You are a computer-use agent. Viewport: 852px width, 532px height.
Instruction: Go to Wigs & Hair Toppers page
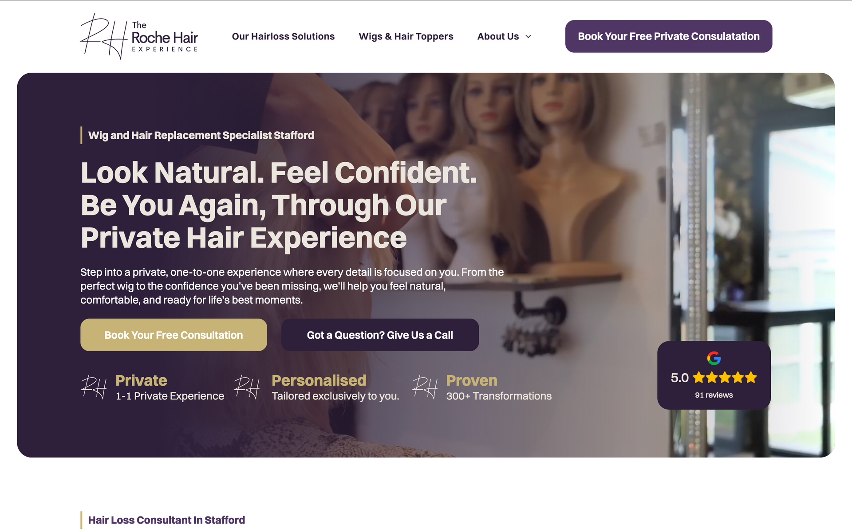point(406,36)
